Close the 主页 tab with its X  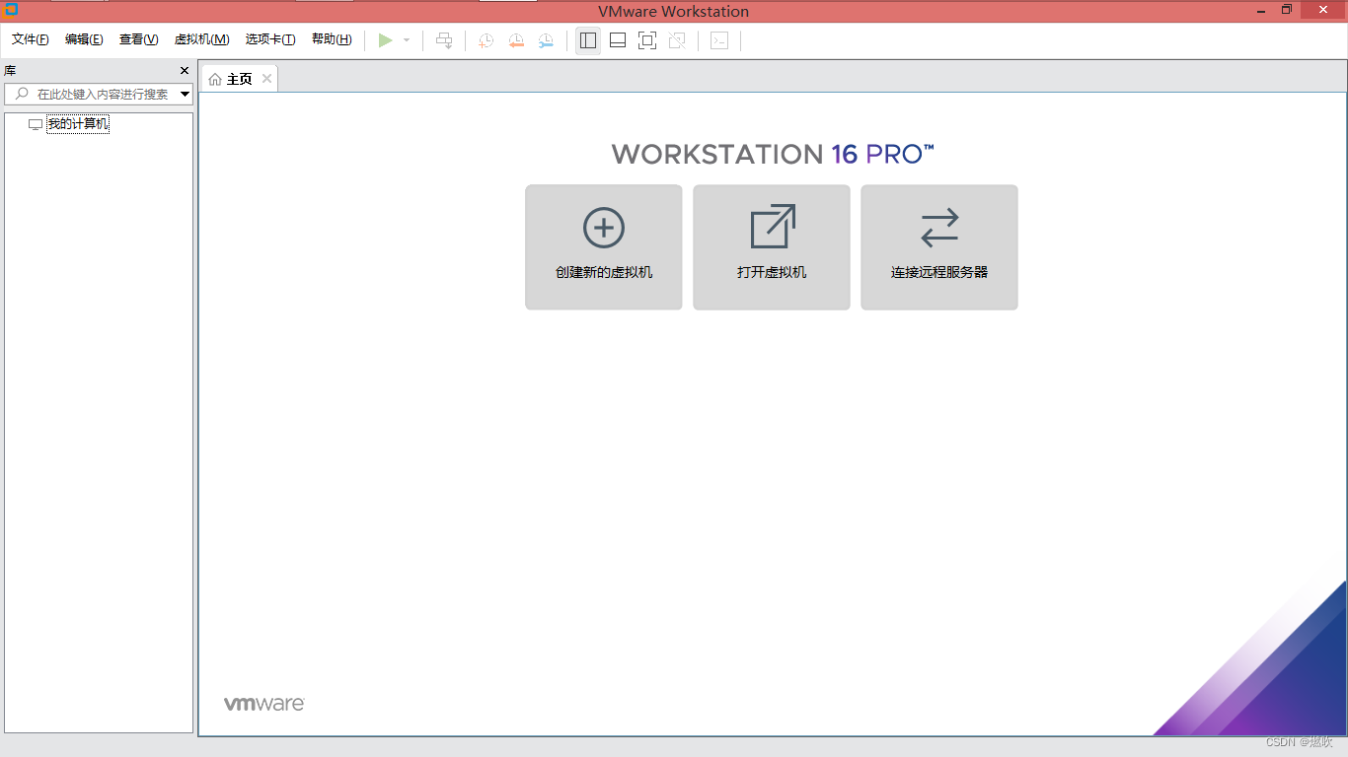tap(266, 79)
